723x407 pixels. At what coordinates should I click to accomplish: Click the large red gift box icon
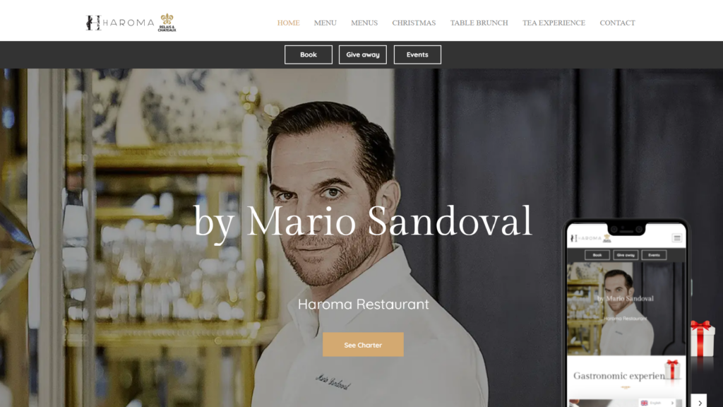pos(703,338)
